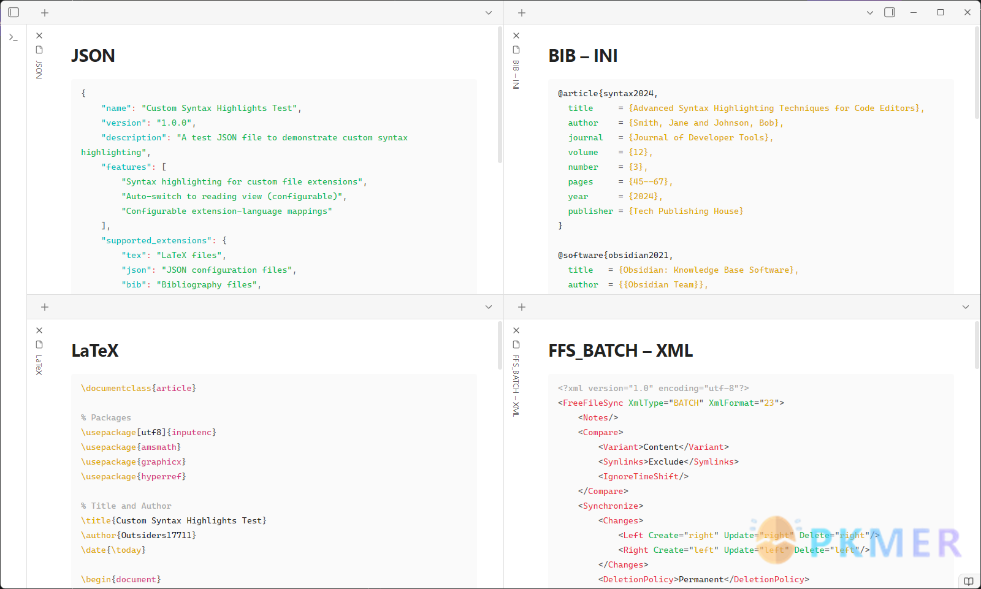This screenshot has width=981, height=589.
Task: Click the LaTeX note title heading
Action: click(95, 351)
